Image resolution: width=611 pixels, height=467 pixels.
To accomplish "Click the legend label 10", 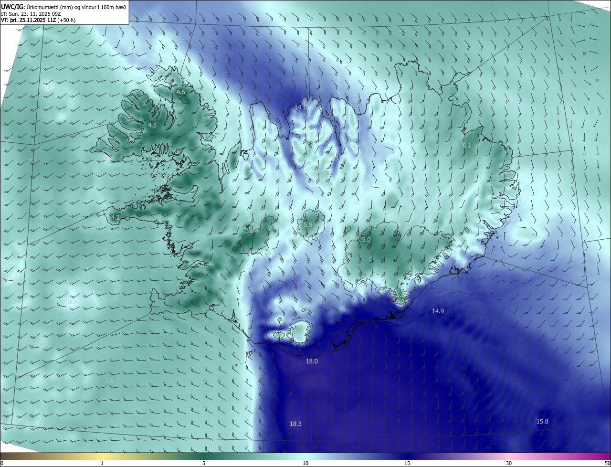I will point(305,463).
